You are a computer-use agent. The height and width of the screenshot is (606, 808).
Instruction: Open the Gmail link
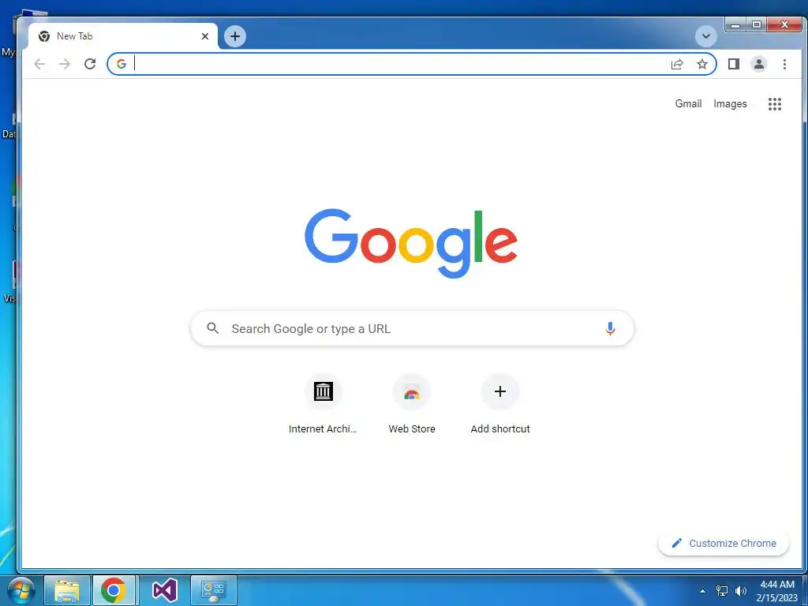(688, 103)
